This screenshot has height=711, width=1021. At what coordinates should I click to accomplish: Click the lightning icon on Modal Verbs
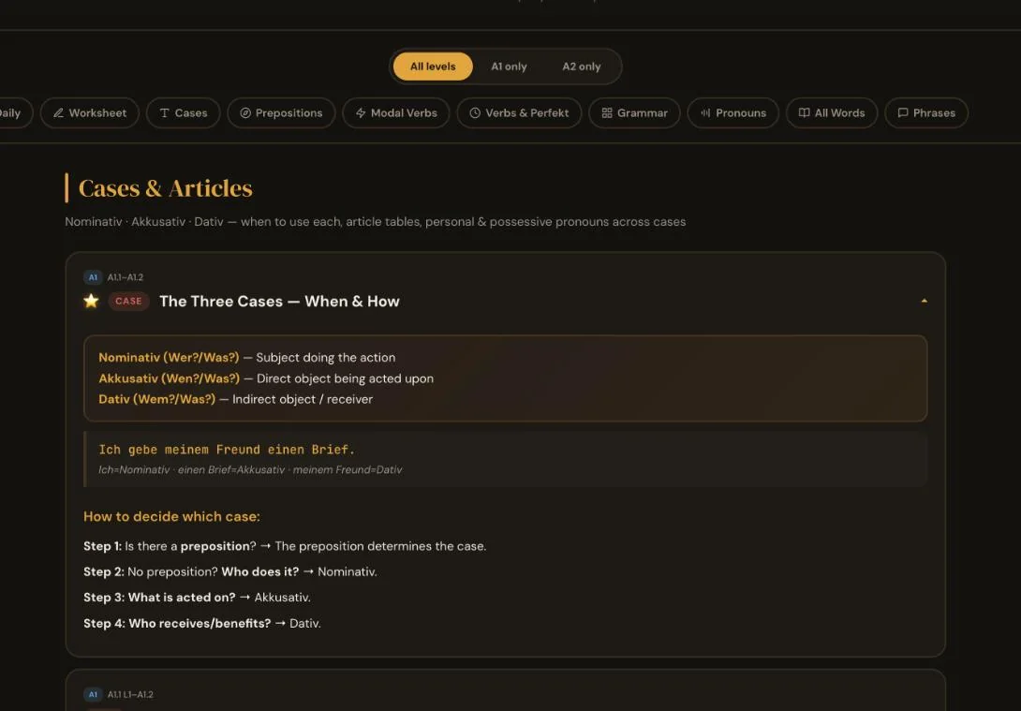tap(361, 112)
